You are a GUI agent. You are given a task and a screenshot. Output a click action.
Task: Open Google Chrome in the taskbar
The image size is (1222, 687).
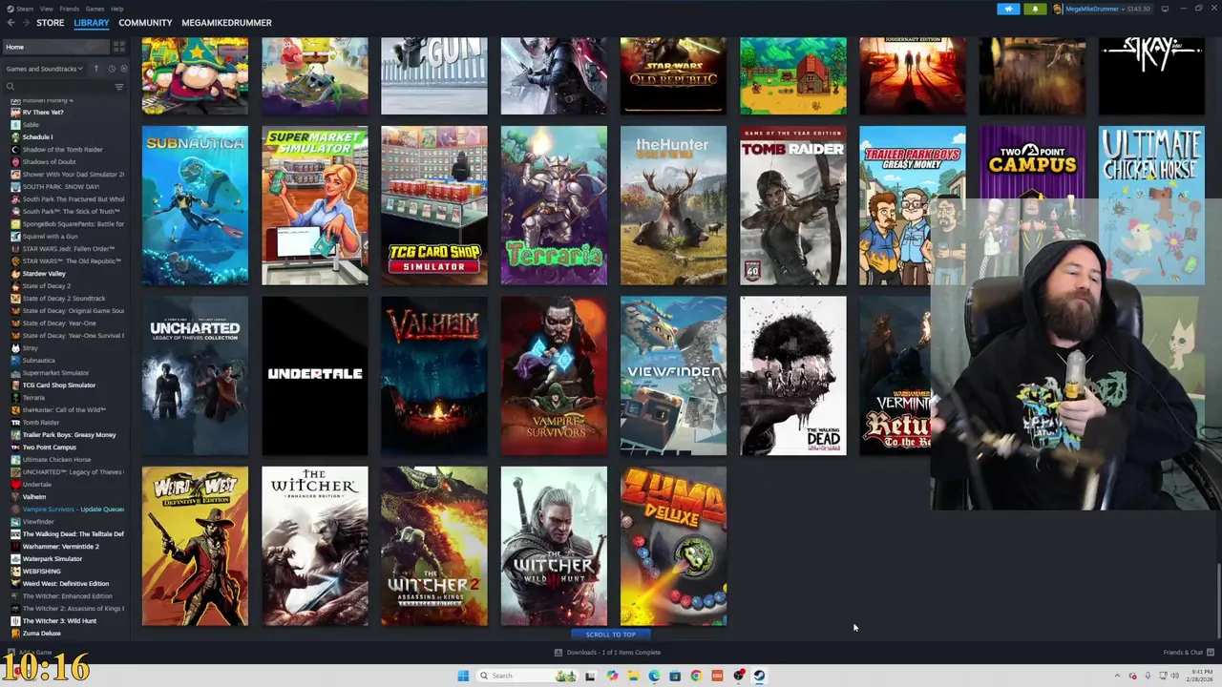(x=696, y=676)
